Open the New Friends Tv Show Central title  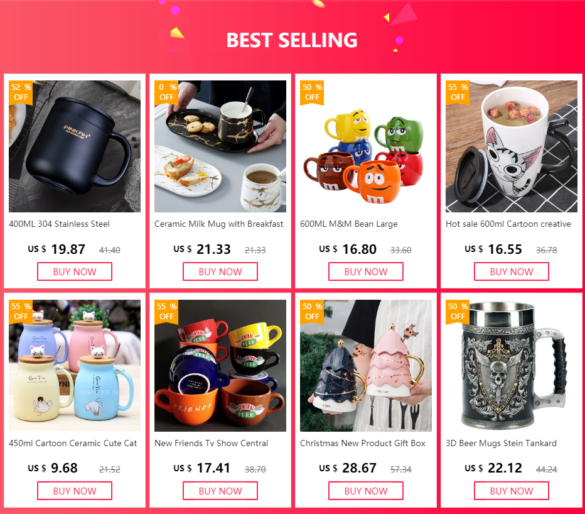click(211, 443)
